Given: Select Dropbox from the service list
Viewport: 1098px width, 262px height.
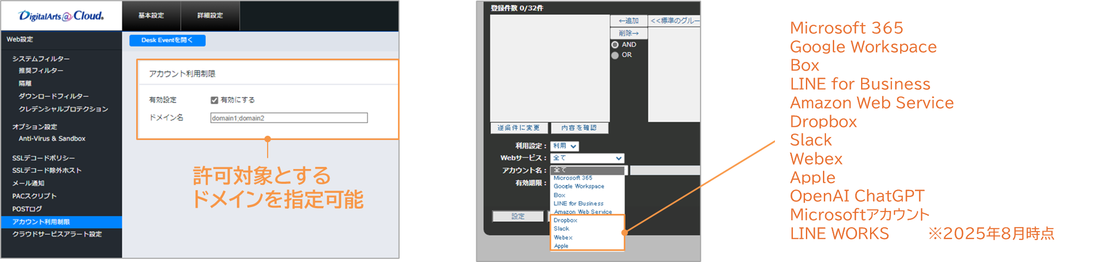Looking at the screenshot, I should [565, 220].
